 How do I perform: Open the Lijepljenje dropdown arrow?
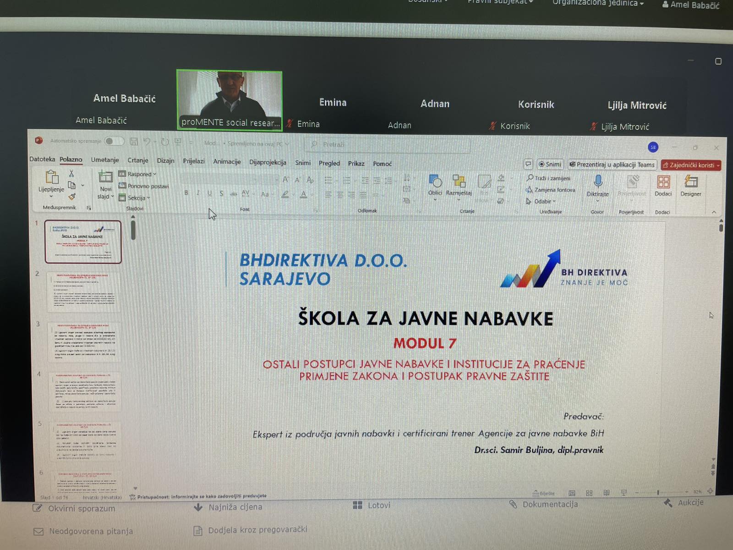pos(51,197)
